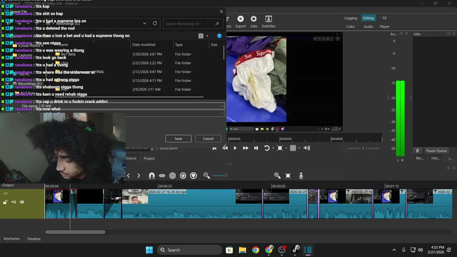457x257 pixels.
Task: Zoom timeline to fit
Action: tap(288, 176)
